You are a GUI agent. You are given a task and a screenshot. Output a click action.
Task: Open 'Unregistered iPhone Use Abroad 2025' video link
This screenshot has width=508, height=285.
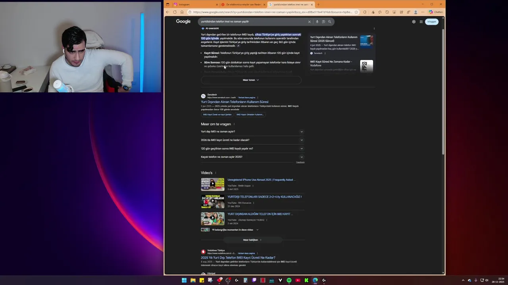click(x=261, y=180)
